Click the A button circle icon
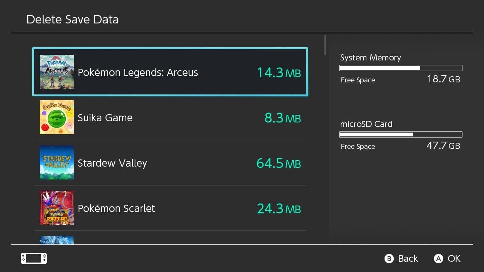The height and width of the screenshot is (272, 484). click(438, 259)
